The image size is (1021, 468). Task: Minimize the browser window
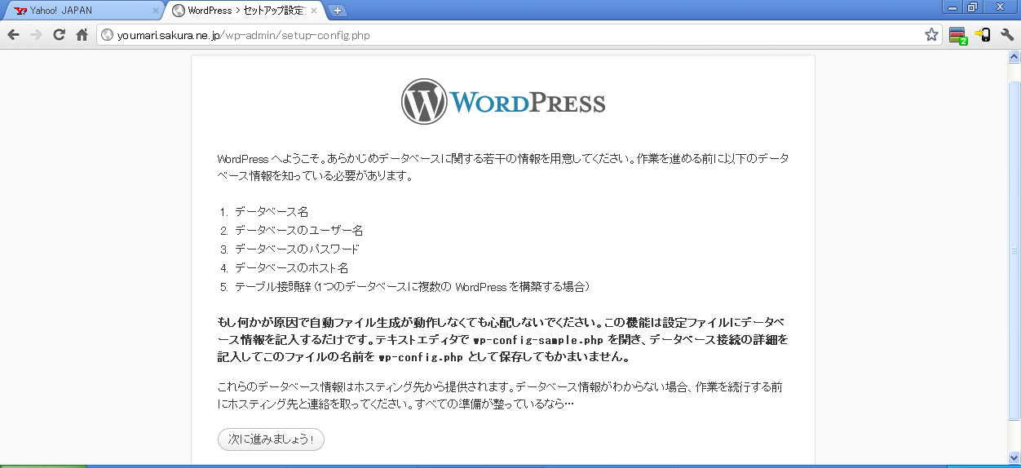[951, 7]
